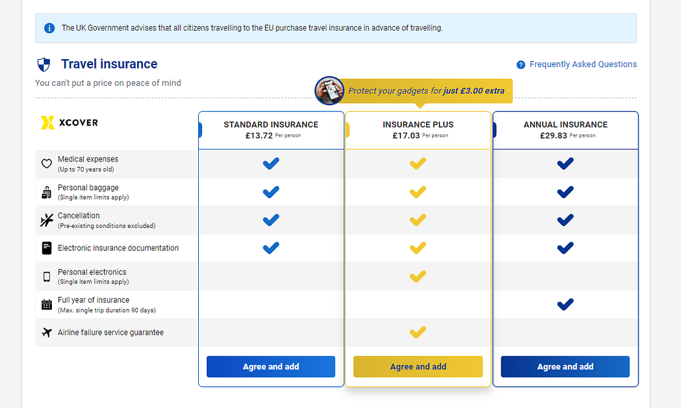Click the question mark FAQ icon
The height and width of the screenshot is (408, 681).
521,64
